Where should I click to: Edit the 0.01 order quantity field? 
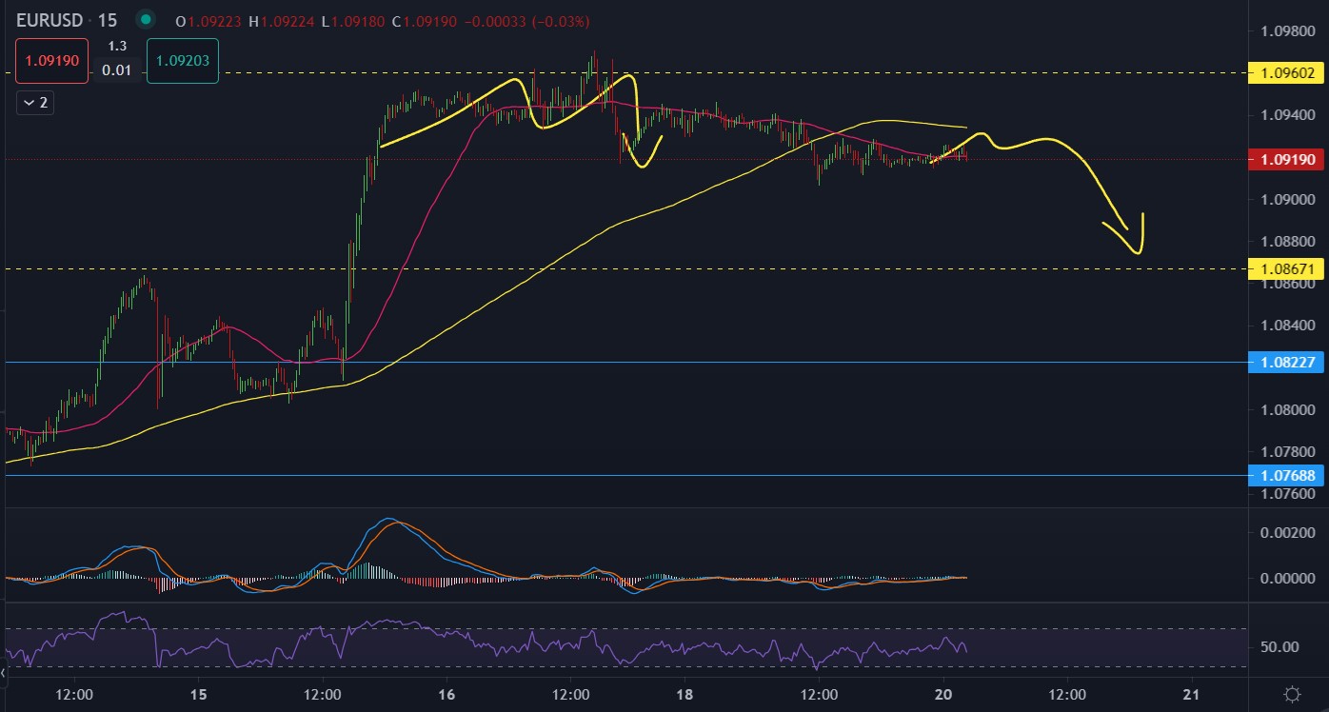[117, 69]
